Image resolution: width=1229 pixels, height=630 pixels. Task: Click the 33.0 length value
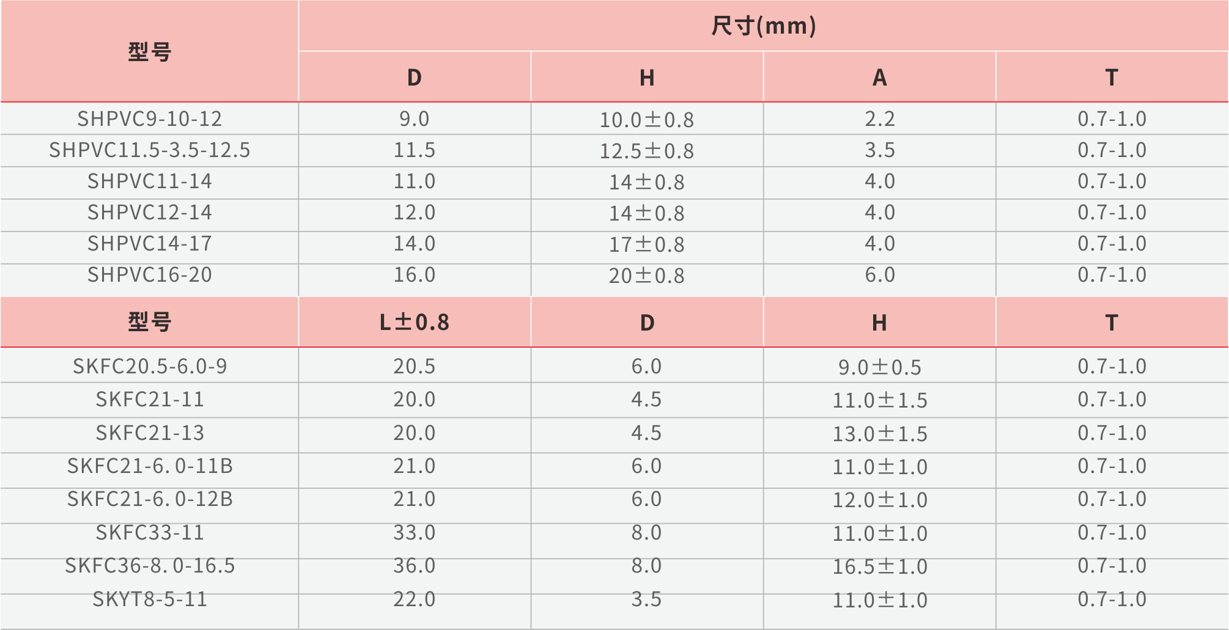pyautogui.click(x=414, y=533)
